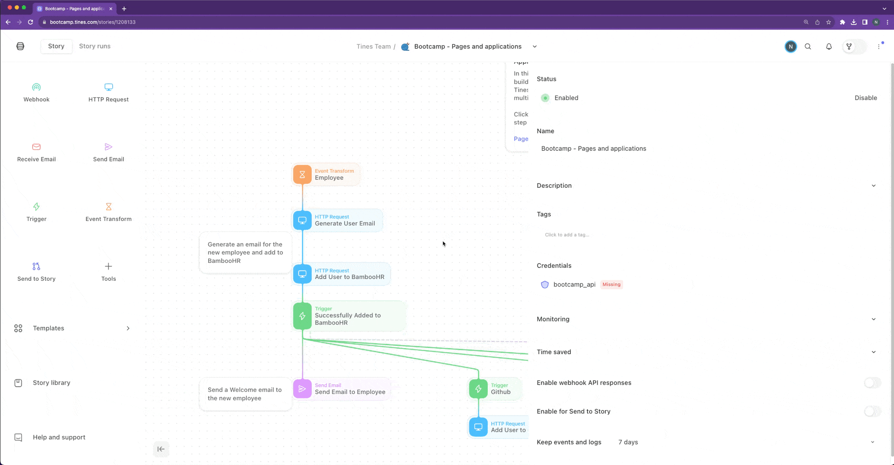Open Chrome downloads icon
The image size is (894, 465).
[853, 22]
